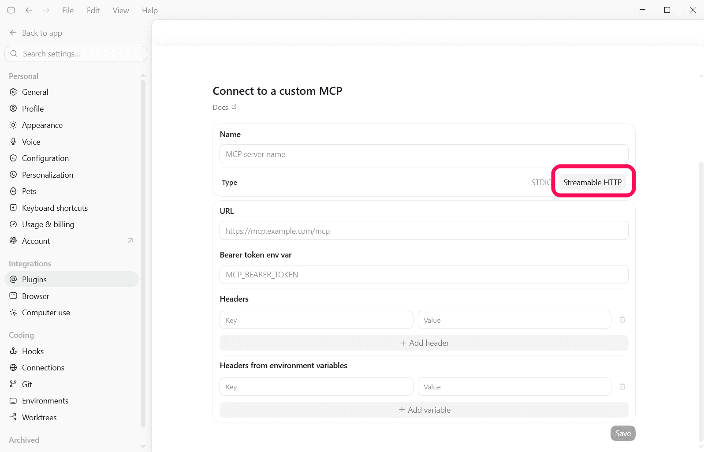This screenshot has width=704, height=452.
Task: Open the Pets settings icon
Action: click(x=13, y=191)
